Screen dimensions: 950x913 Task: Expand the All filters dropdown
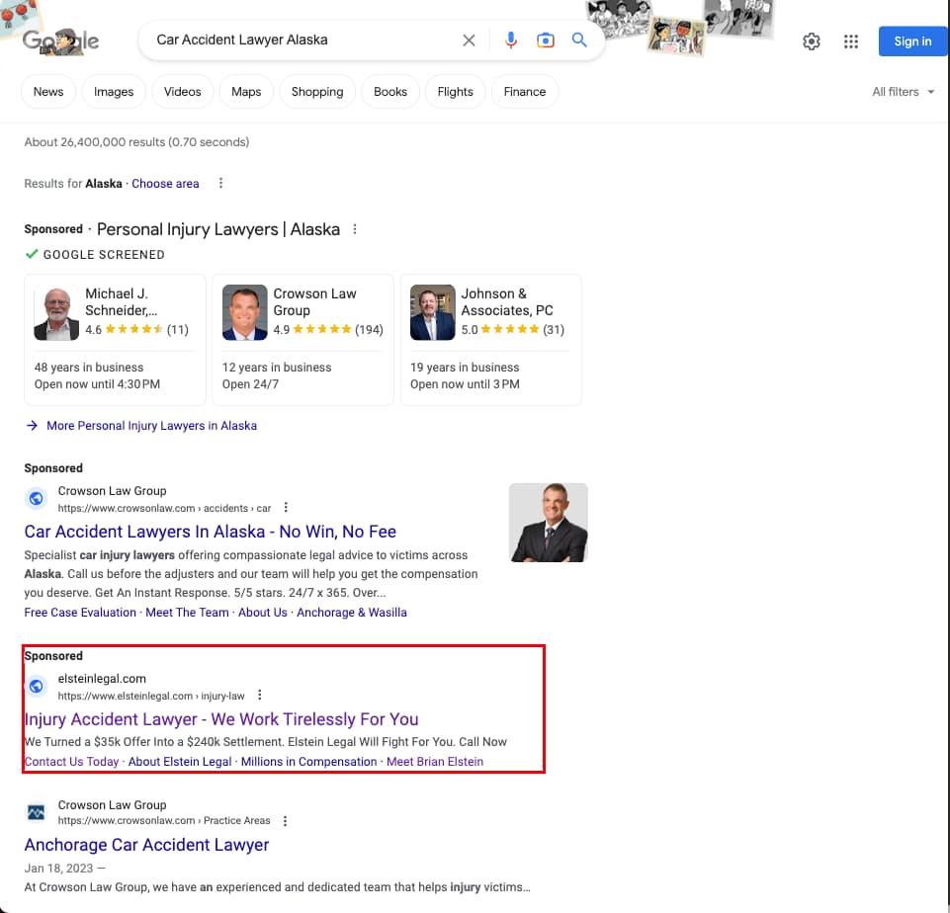point(903,92)
